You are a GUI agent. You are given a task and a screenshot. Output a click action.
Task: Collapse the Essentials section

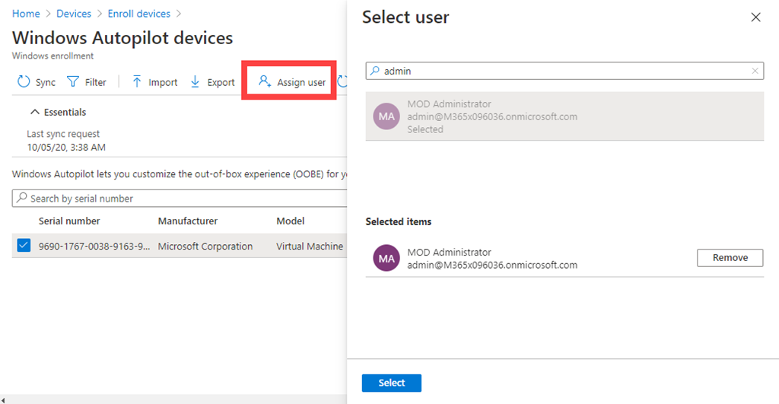(x=34, y=112)
